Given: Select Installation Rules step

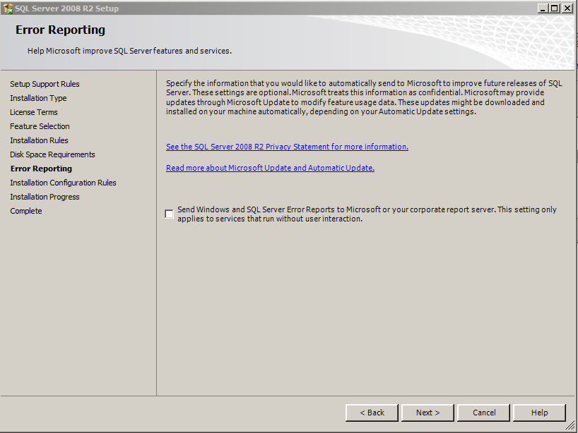Looking at the screenshot, I should click(x=39, y=140).
